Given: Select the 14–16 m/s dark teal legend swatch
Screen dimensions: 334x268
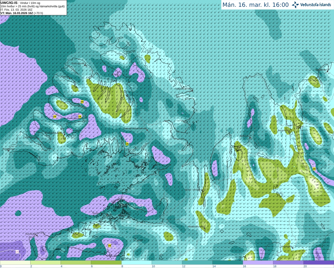Looking at the screenshot, I should pos(228,263).
